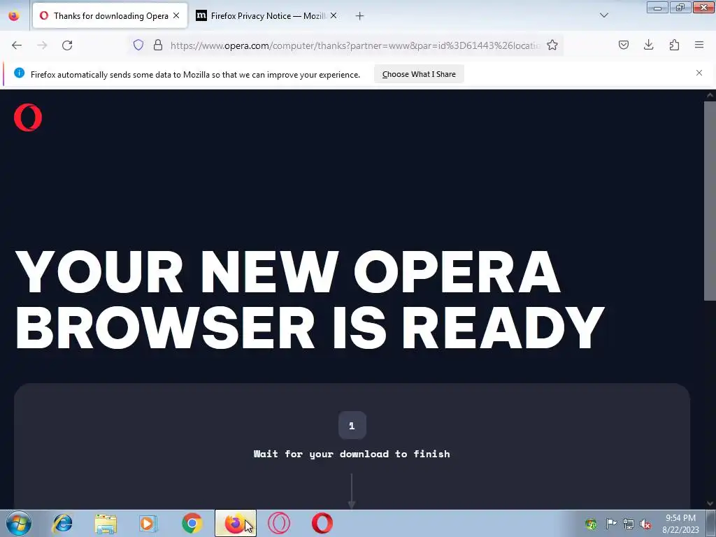
Task: Click the greyed forward navigation arrow
Action: coord(42,45)
